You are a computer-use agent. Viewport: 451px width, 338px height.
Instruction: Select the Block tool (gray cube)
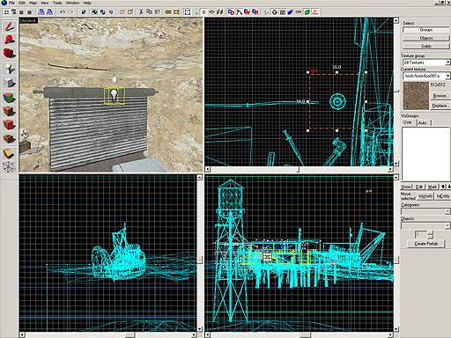point(9,83)
